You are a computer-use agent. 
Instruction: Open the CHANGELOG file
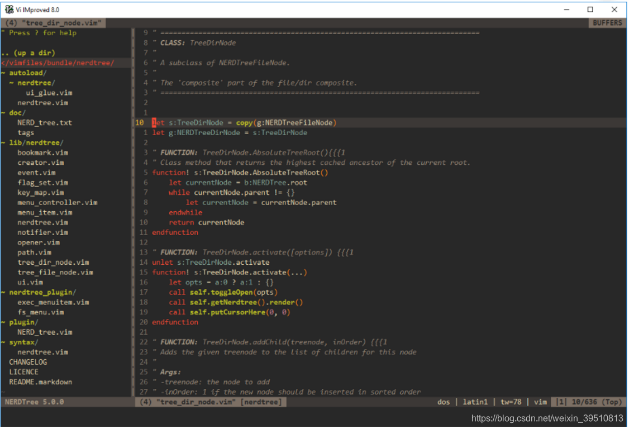click(x=28, y=362)
